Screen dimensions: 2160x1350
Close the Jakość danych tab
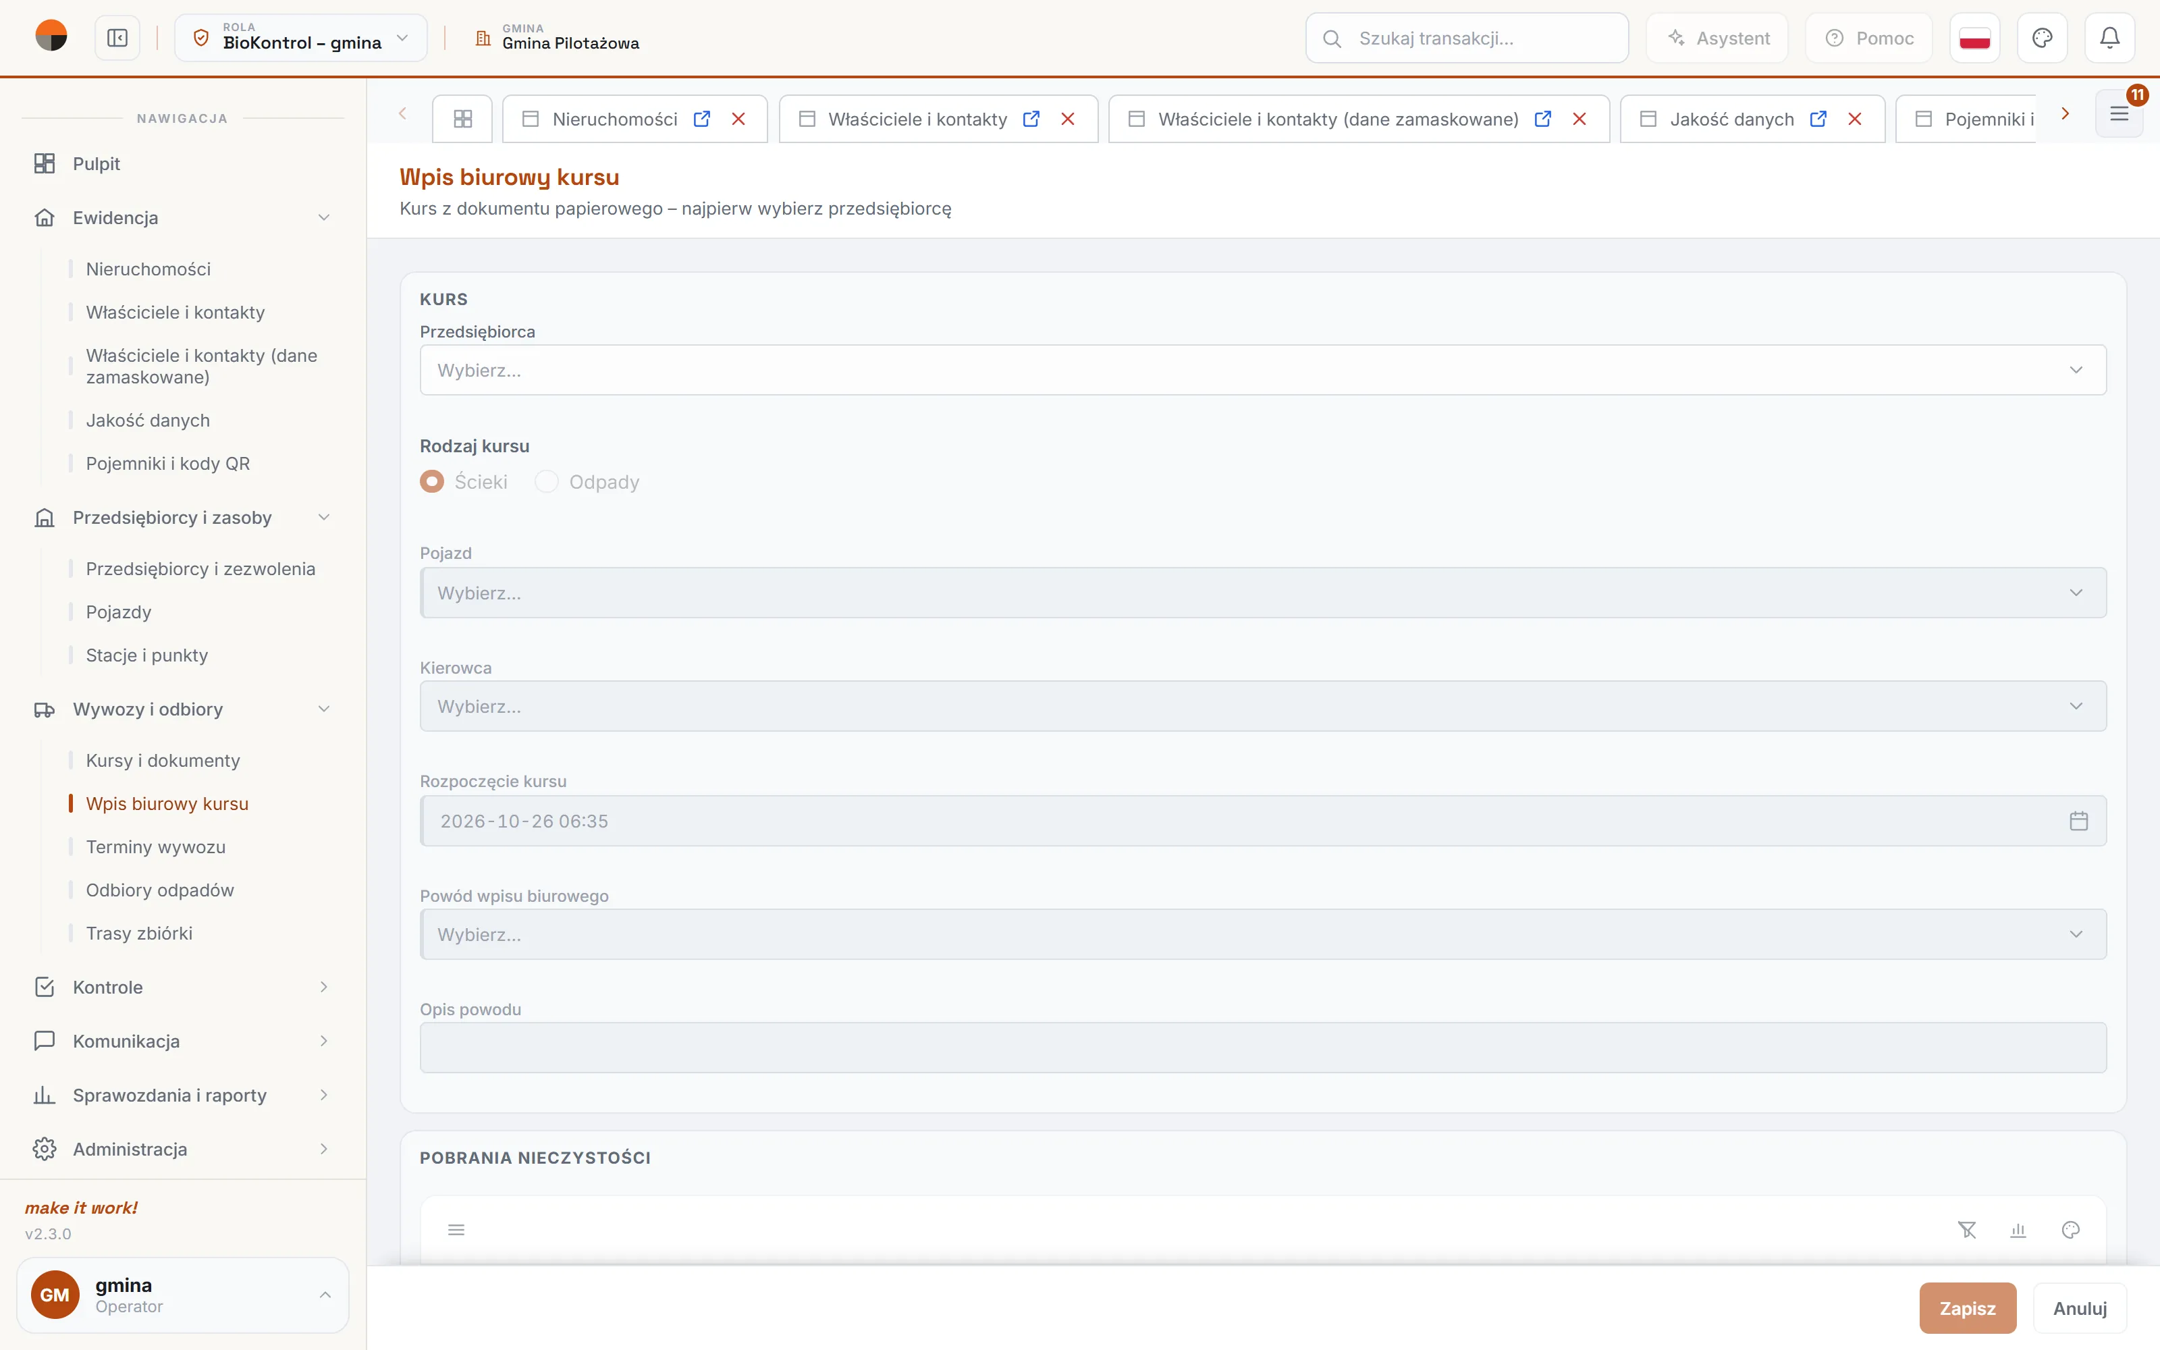point(1855,119)
